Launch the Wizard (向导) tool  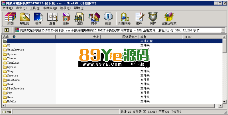coord(94,19)
